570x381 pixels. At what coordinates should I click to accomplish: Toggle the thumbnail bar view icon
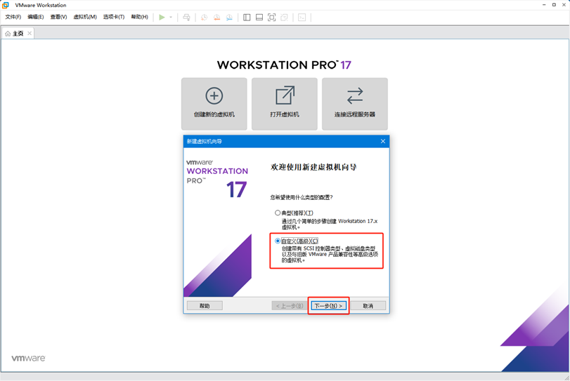259,17
